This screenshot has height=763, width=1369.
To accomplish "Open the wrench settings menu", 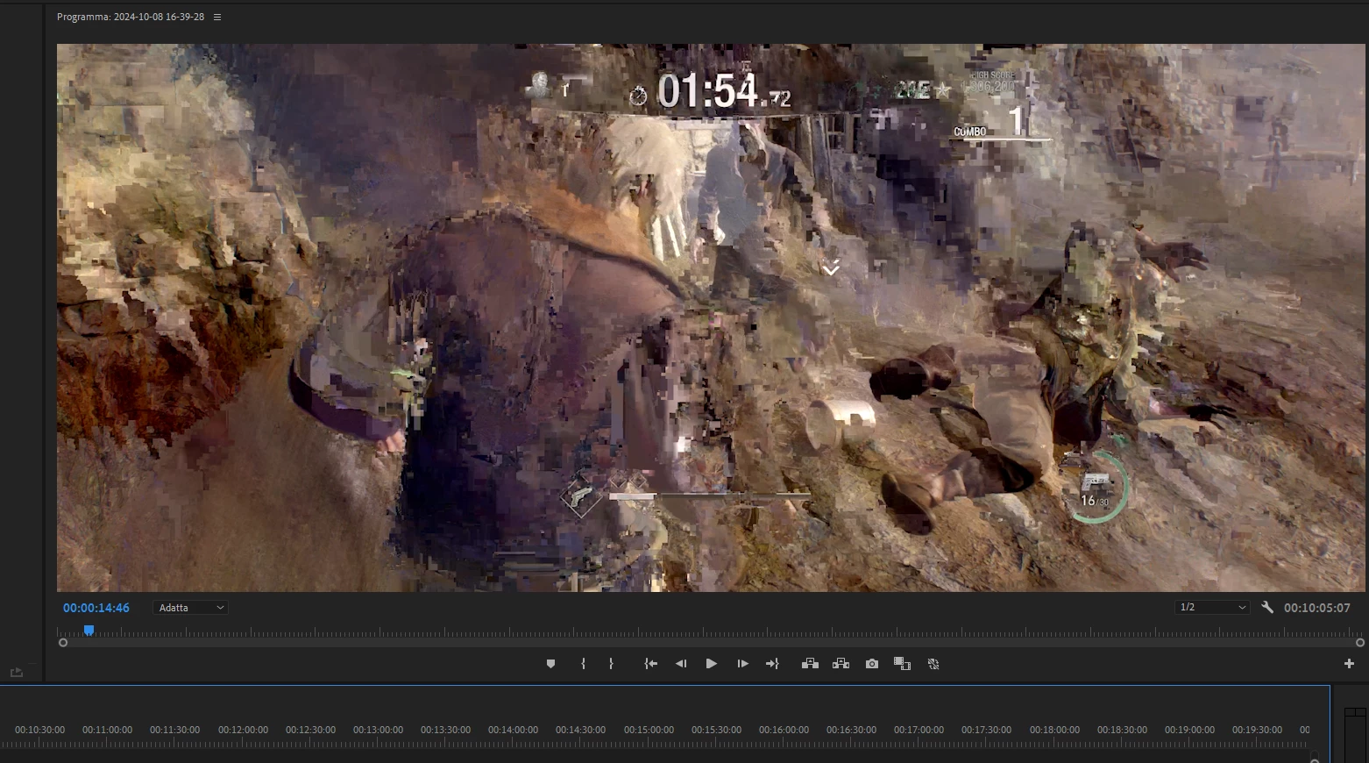I will click(x=1267, y=607).
